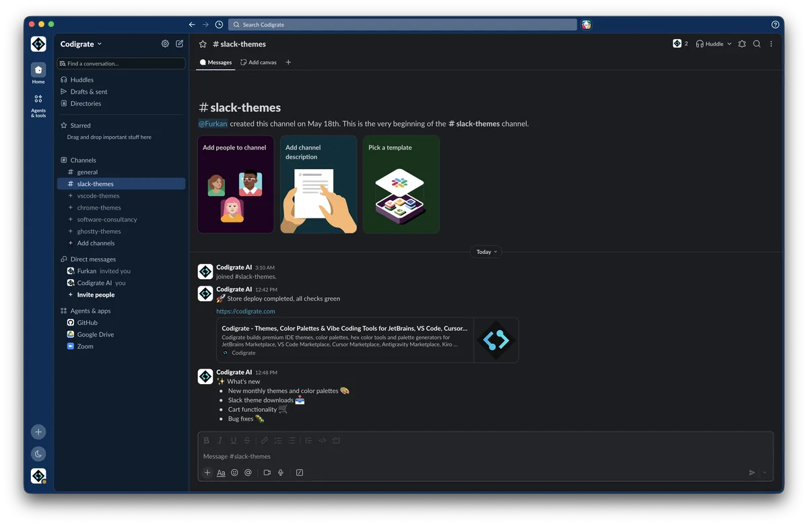The image size is (808, 525).
Task: Click the Add people to channel card
Action: 236,185
